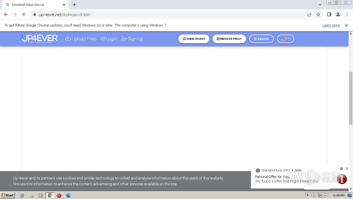Open the network tray icon
The height and width of the screenshot is (199, 353).
pyautogui.click(x=320, y=195)
